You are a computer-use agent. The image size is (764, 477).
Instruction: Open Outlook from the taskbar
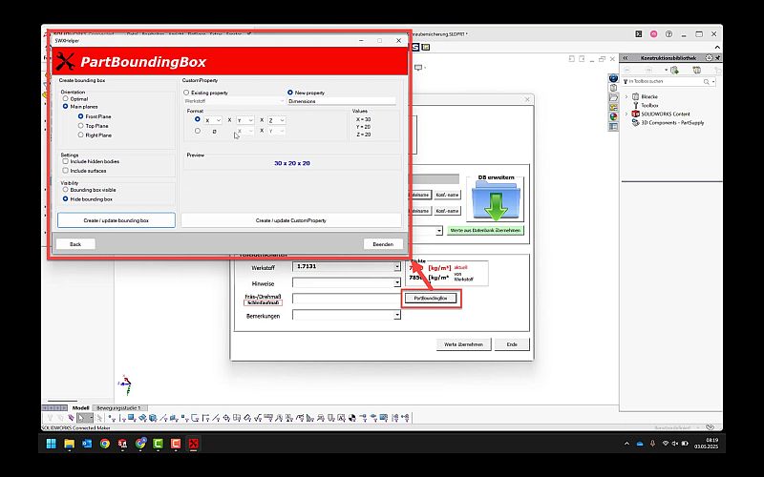click(x=87, y=444)
